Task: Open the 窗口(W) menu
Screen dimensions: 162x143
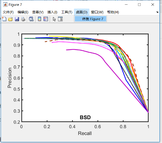Action: (x=97, y=12)
